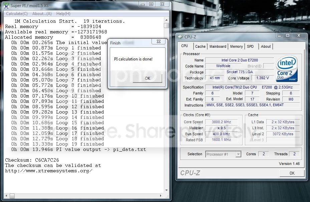Click the L1 Inst. value 2 x 32 KBytes

coord(283,128)
